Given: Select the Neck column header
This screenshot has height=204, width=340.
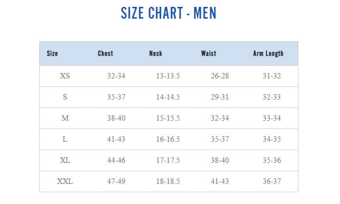Looking at the screenshot, I should (x=156, y=53).
